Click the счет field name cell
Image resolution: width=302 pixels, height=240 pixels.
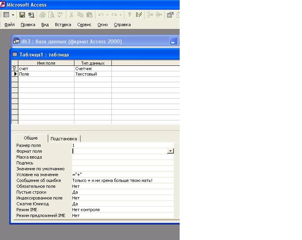pos(46,69)
